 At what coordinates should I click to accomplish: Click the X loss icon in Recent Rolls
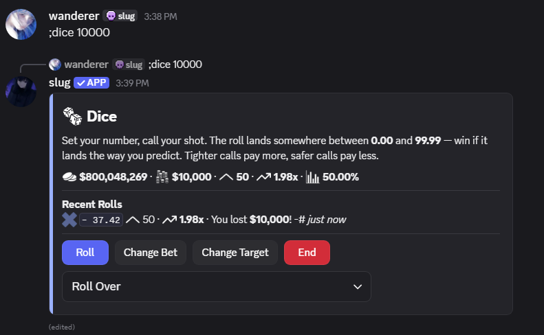click(69, 220)
